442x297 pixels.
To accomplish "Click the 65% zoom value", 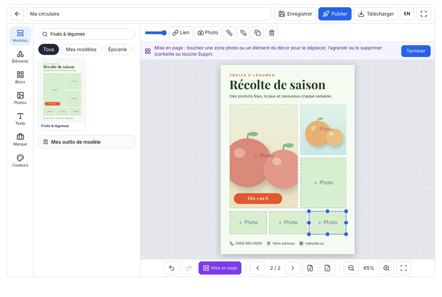I will coord(369,268).
